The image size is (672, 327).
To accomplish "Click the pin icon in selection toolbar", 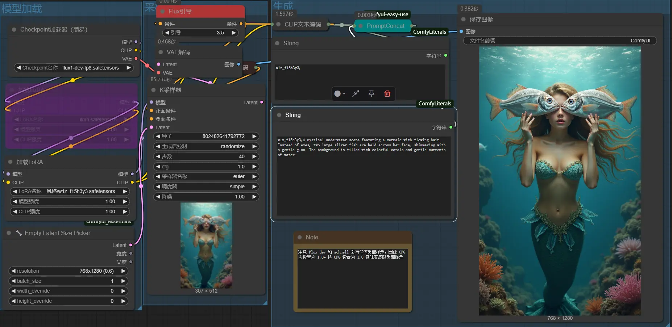I will coord(372,94).
